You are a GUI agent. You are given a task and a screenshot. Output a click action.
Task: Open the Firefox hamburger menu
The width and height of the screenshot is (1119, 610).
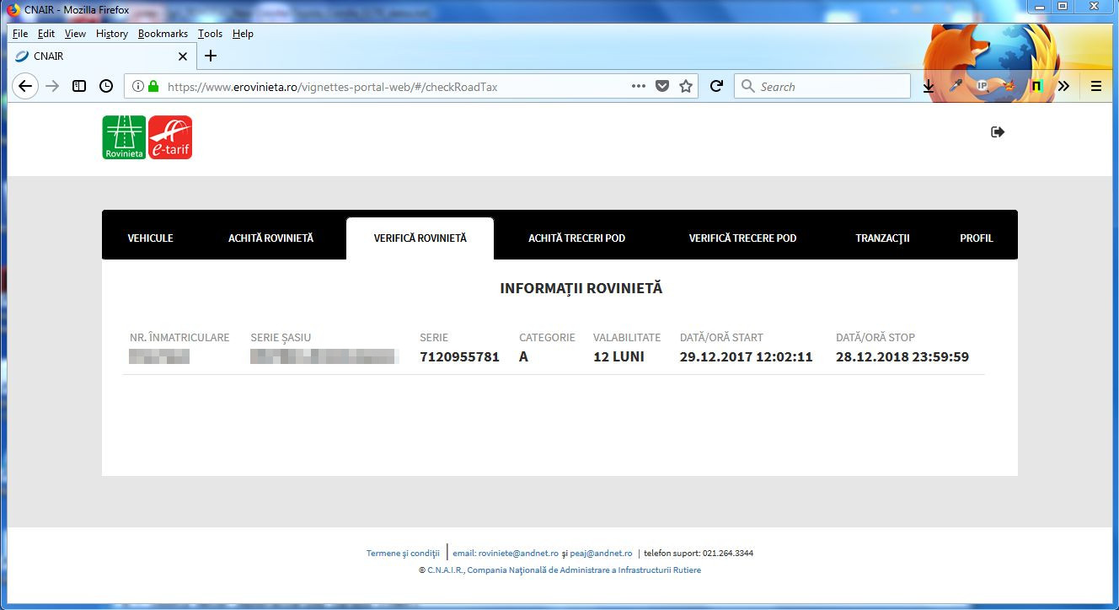click(x=1096, y=86)
